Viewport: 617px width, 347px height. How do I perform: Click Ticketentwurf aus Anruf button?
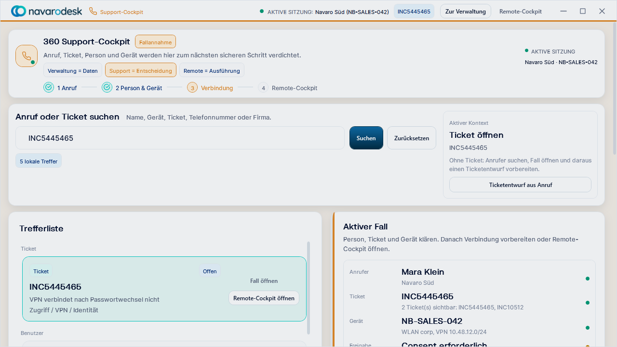(x=520, y=185)
